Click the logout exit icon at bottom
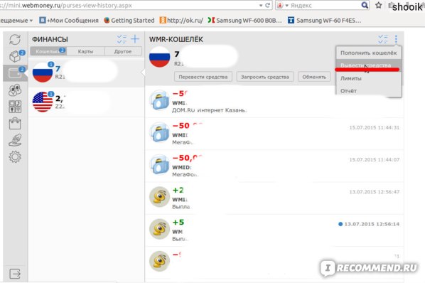This screenshot has height=283, width=425. click(15, 274)
